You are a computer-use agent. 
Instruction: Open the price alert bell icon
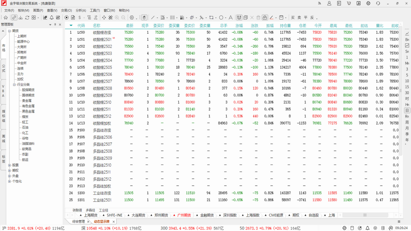pyautogui.click(x=52, y=17)
